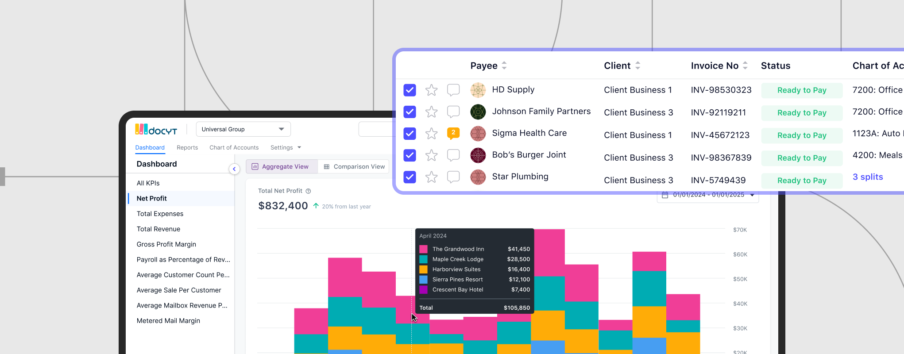
Task: Click the Sigma Health Care avatar
Action: [478, 134]
